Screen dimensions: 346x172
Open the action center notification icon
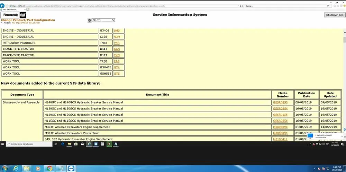click(x=343, y=144)
